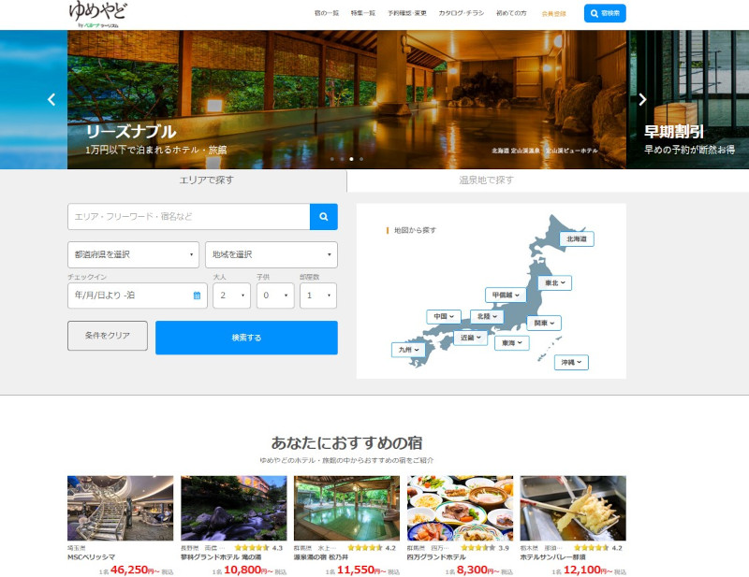Open the 大人 count dropdown
Viewport: 749px width, 577px height.
pos(231,296)
